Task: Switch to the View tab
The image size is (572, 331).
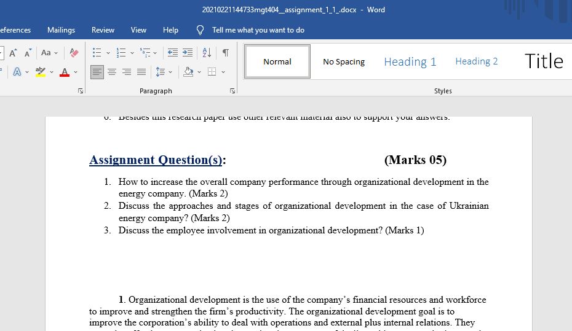Action: [x=138, y=30]
